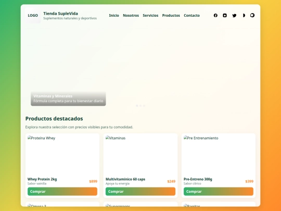Select the middle carousel dot indicator
The image size is (281, 211).
(x=140, y=106)
